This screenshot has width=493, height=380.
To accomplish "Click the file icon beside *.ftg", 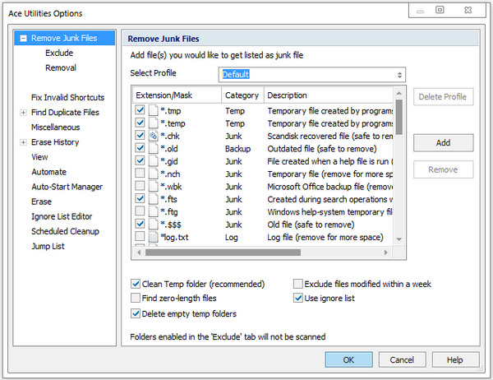I will [x=153, y=211].
